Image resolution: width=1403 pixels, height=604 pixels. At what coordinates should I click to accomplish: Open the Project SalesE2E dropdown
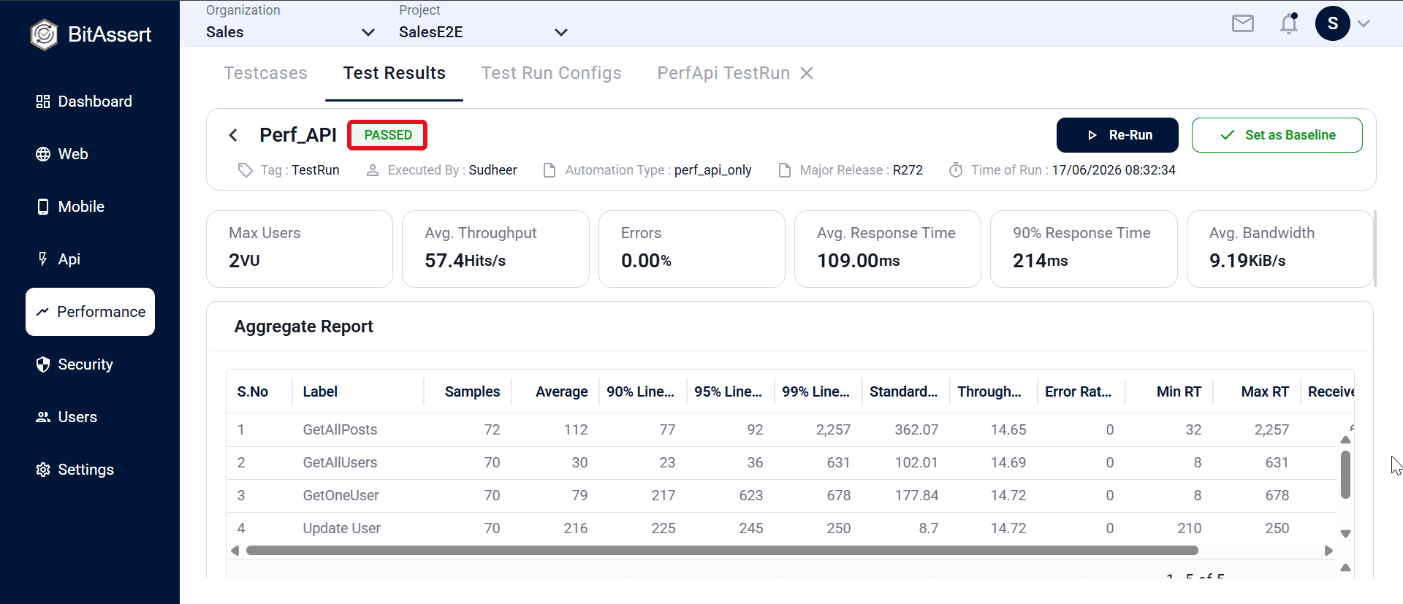click(x=483, y=32)
